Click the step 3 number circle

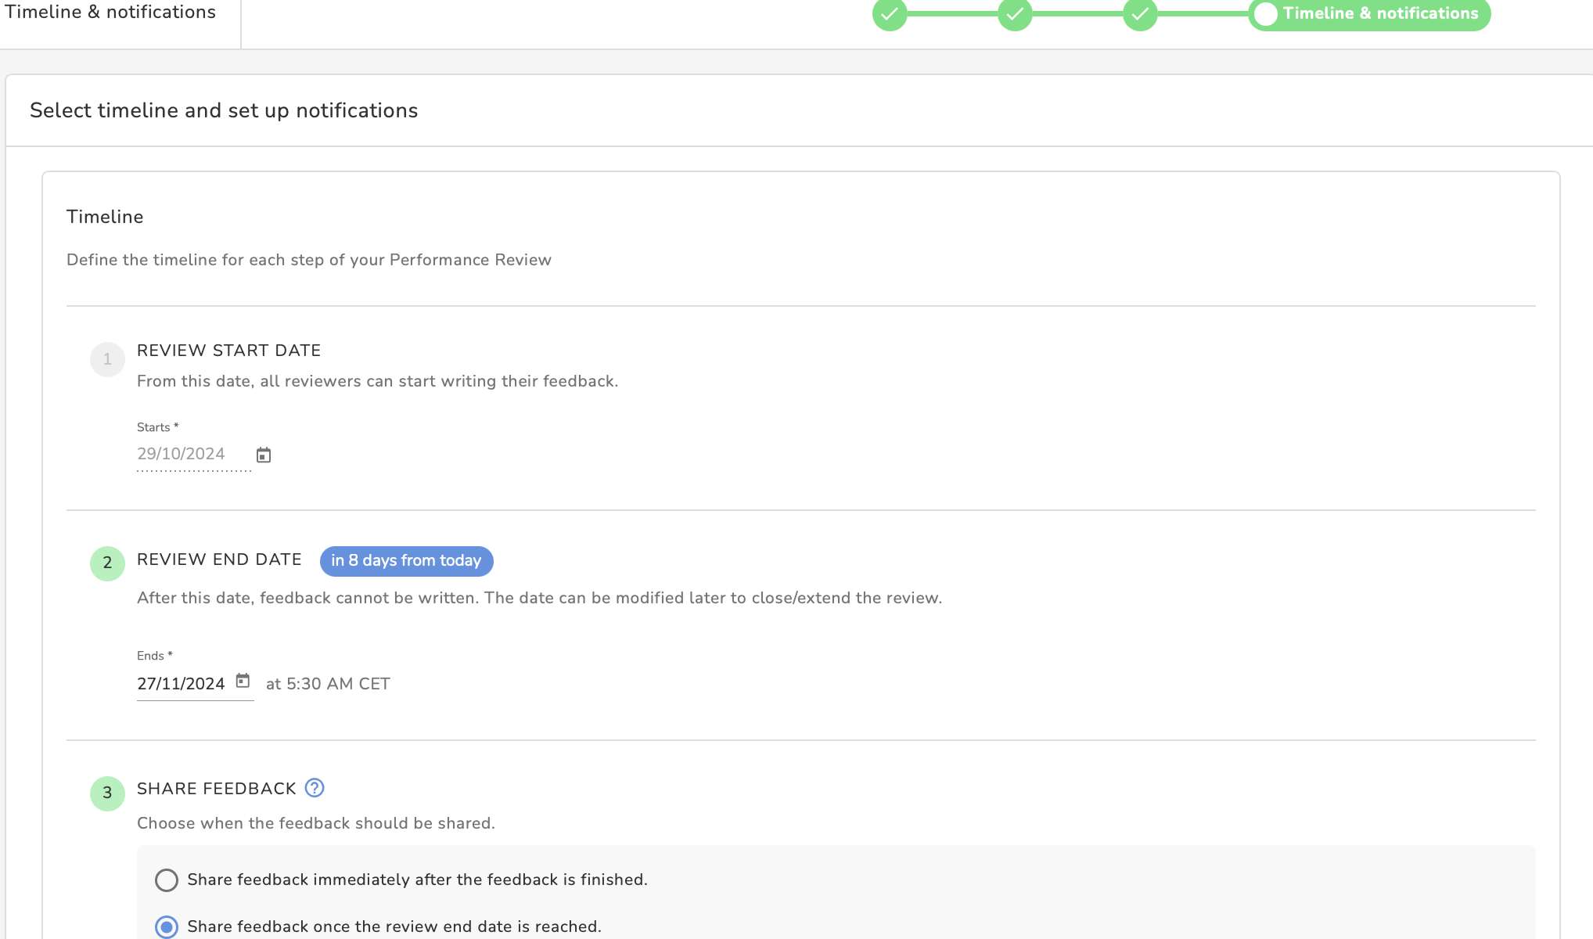tap(107, 793)
